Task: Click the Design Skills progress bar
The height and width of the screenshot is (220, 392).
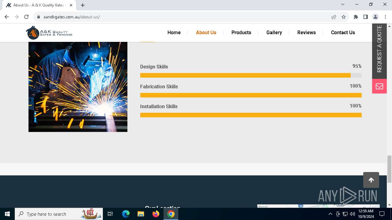Action: tap(251, 75)
